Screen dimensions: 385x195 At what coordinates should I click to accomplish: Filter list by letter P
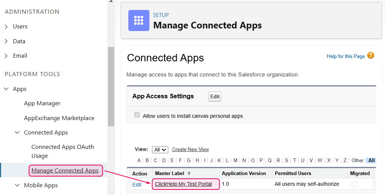coord(261,160)
